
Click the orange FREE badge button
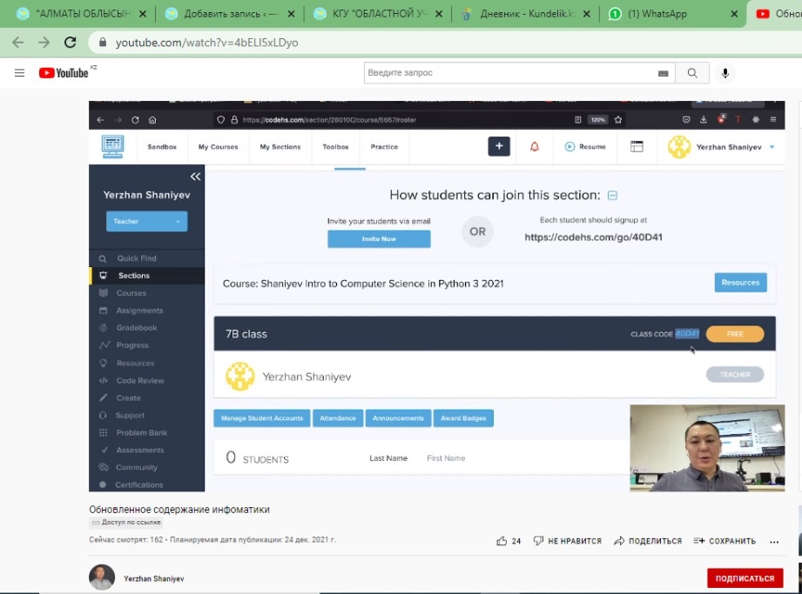pos(734,334)
